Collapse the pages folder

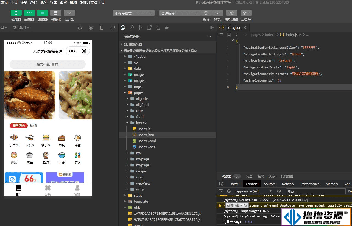coord(167,93)
